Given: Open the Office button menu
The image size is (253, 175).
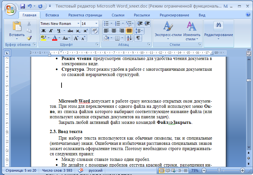Looking at the screenshot, I should point(10,9).
